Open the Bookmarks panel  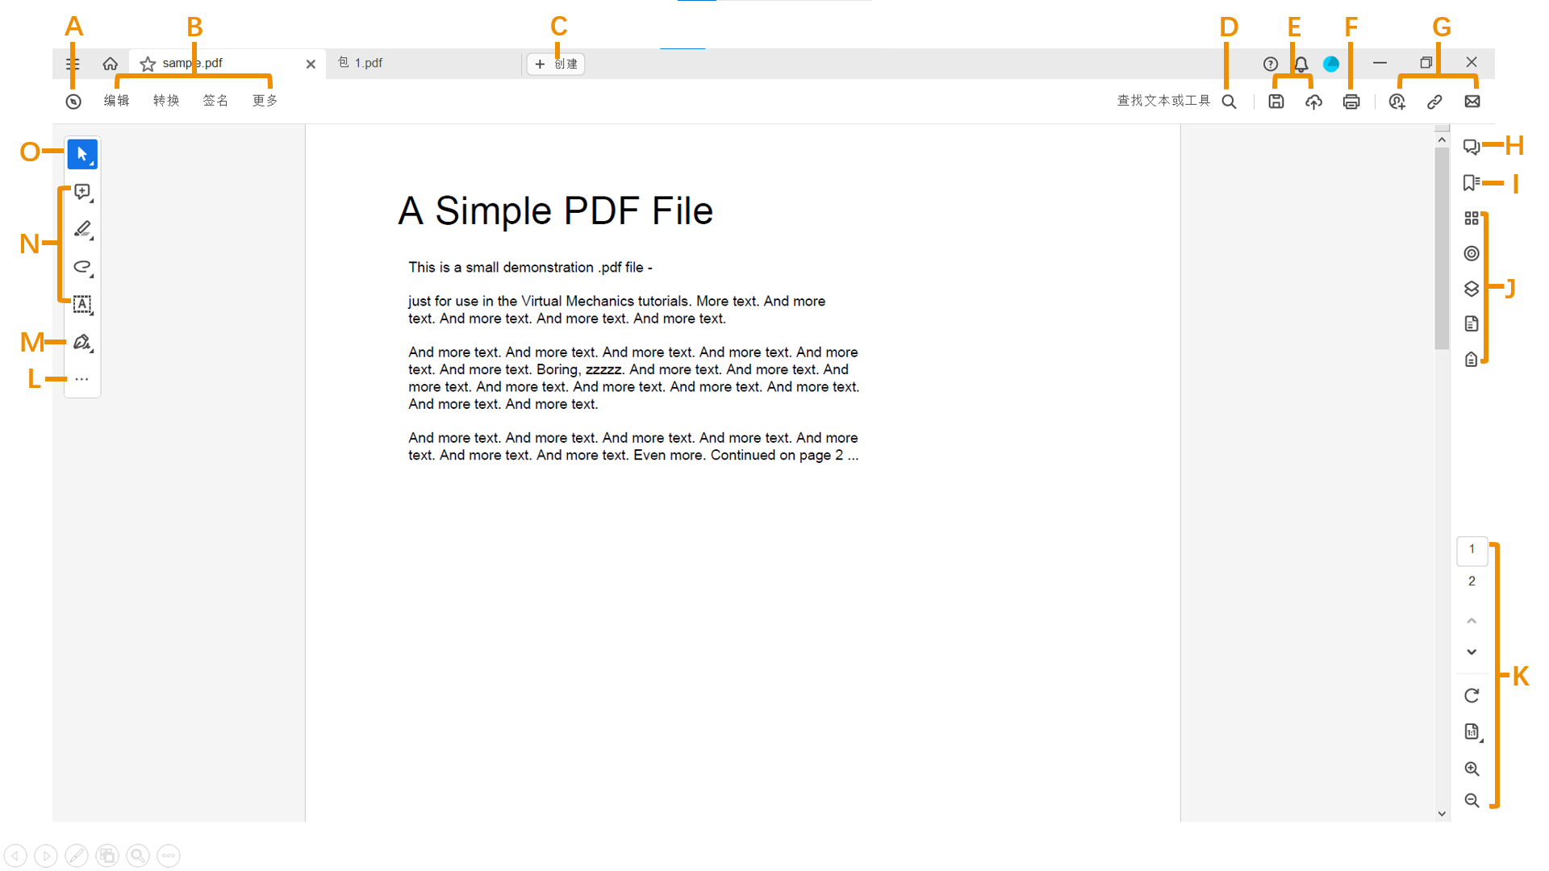(x=1470, y=182)
